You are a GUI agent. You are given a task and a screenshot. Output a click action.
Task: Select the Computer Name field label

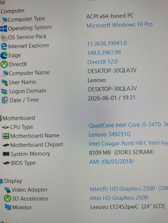29,73
